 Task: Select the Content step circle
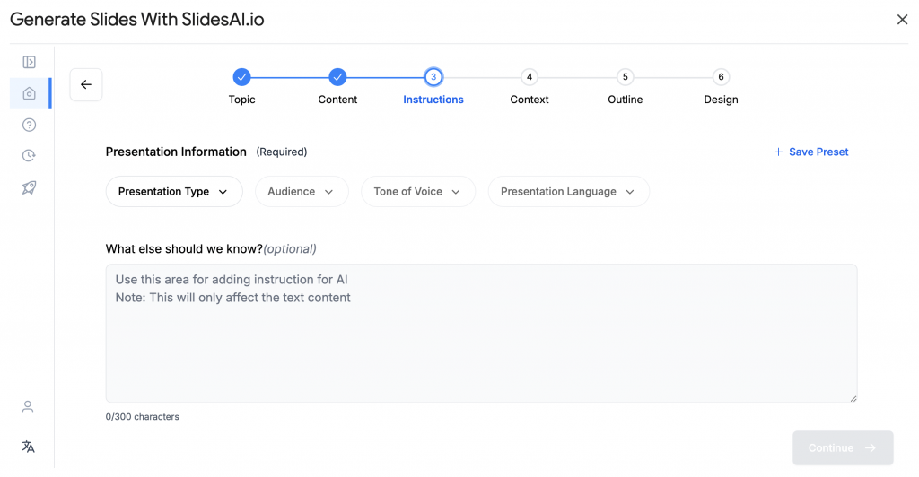(x=337, y=77)
